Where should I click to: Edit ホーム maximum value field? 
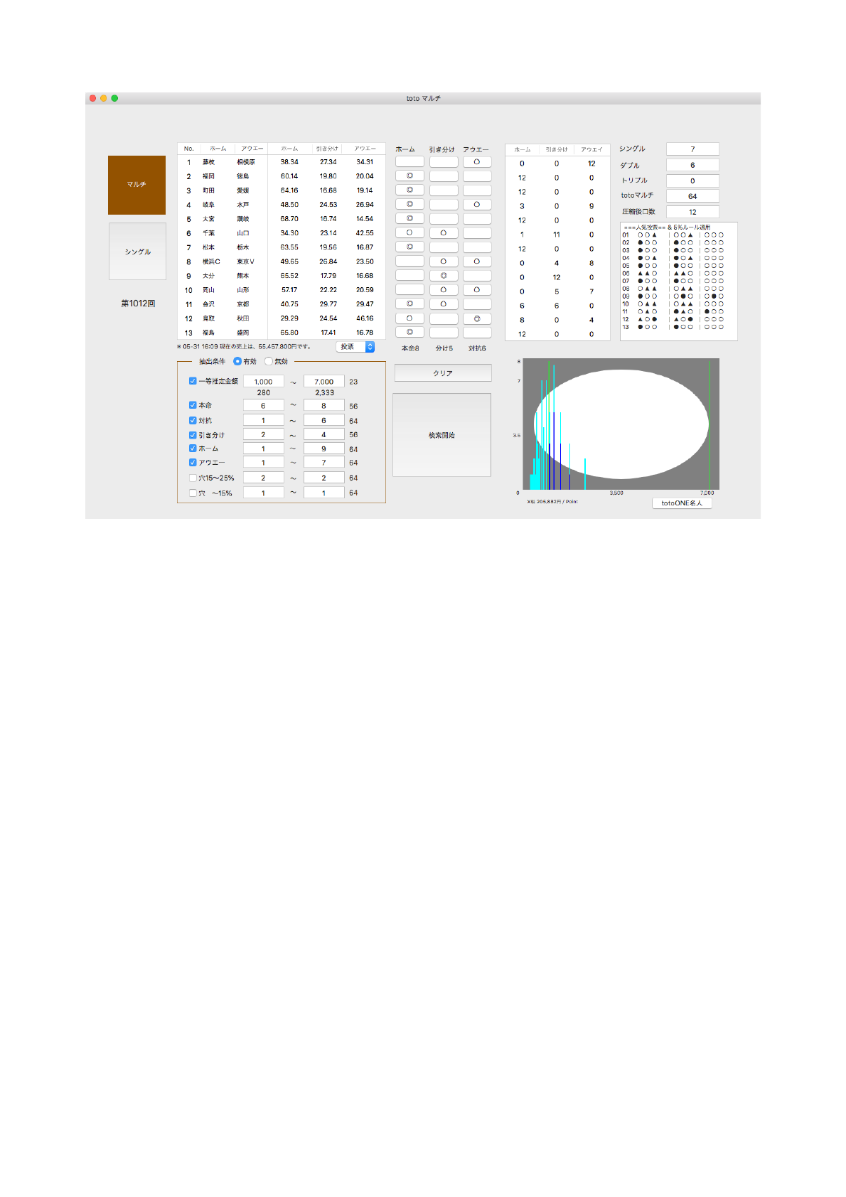coord(324,449)
